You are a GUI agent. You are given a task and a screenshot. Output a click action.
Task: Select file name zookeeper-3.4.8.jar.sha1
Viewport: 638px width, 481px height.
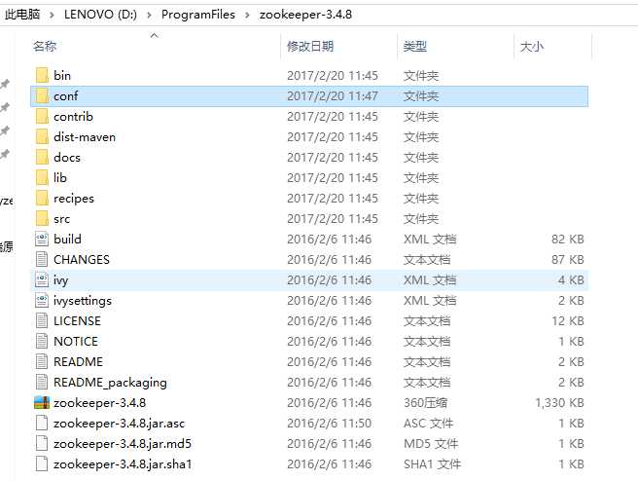tap(123, 463)
